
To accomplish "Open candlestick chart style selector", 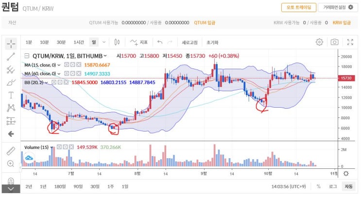I will (x=117, y=42).
